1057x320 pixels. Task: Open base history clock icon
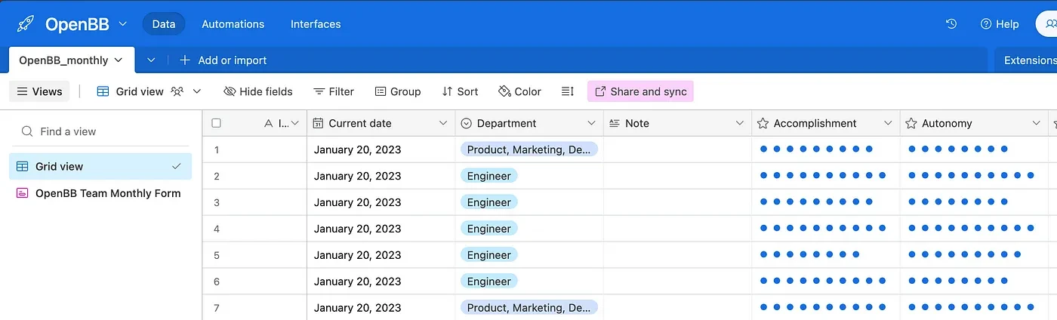pyautogui.click(x=951, y=24)
